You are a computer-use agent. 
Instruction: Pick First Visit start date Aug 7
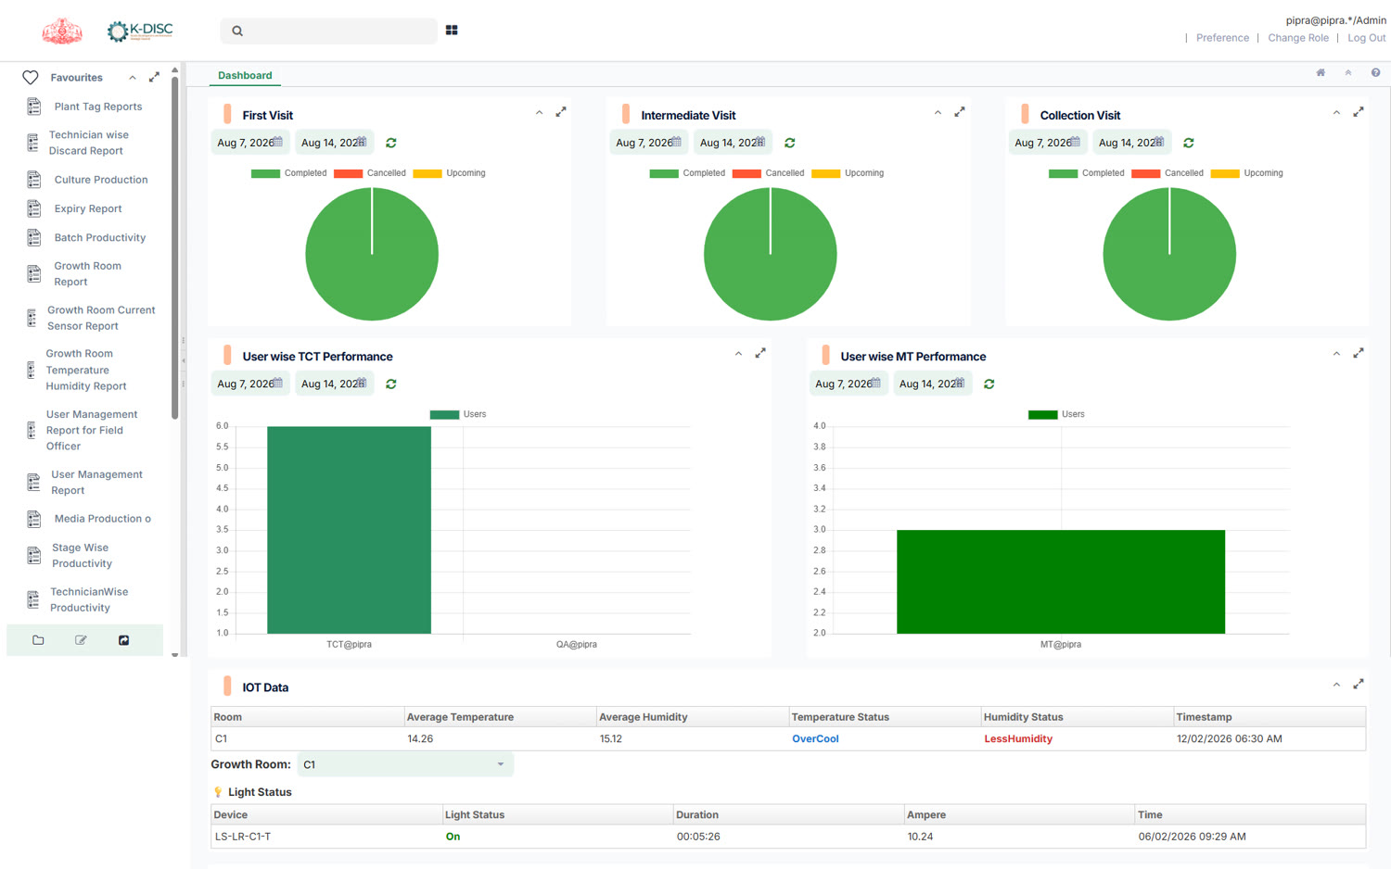[250, 143]
